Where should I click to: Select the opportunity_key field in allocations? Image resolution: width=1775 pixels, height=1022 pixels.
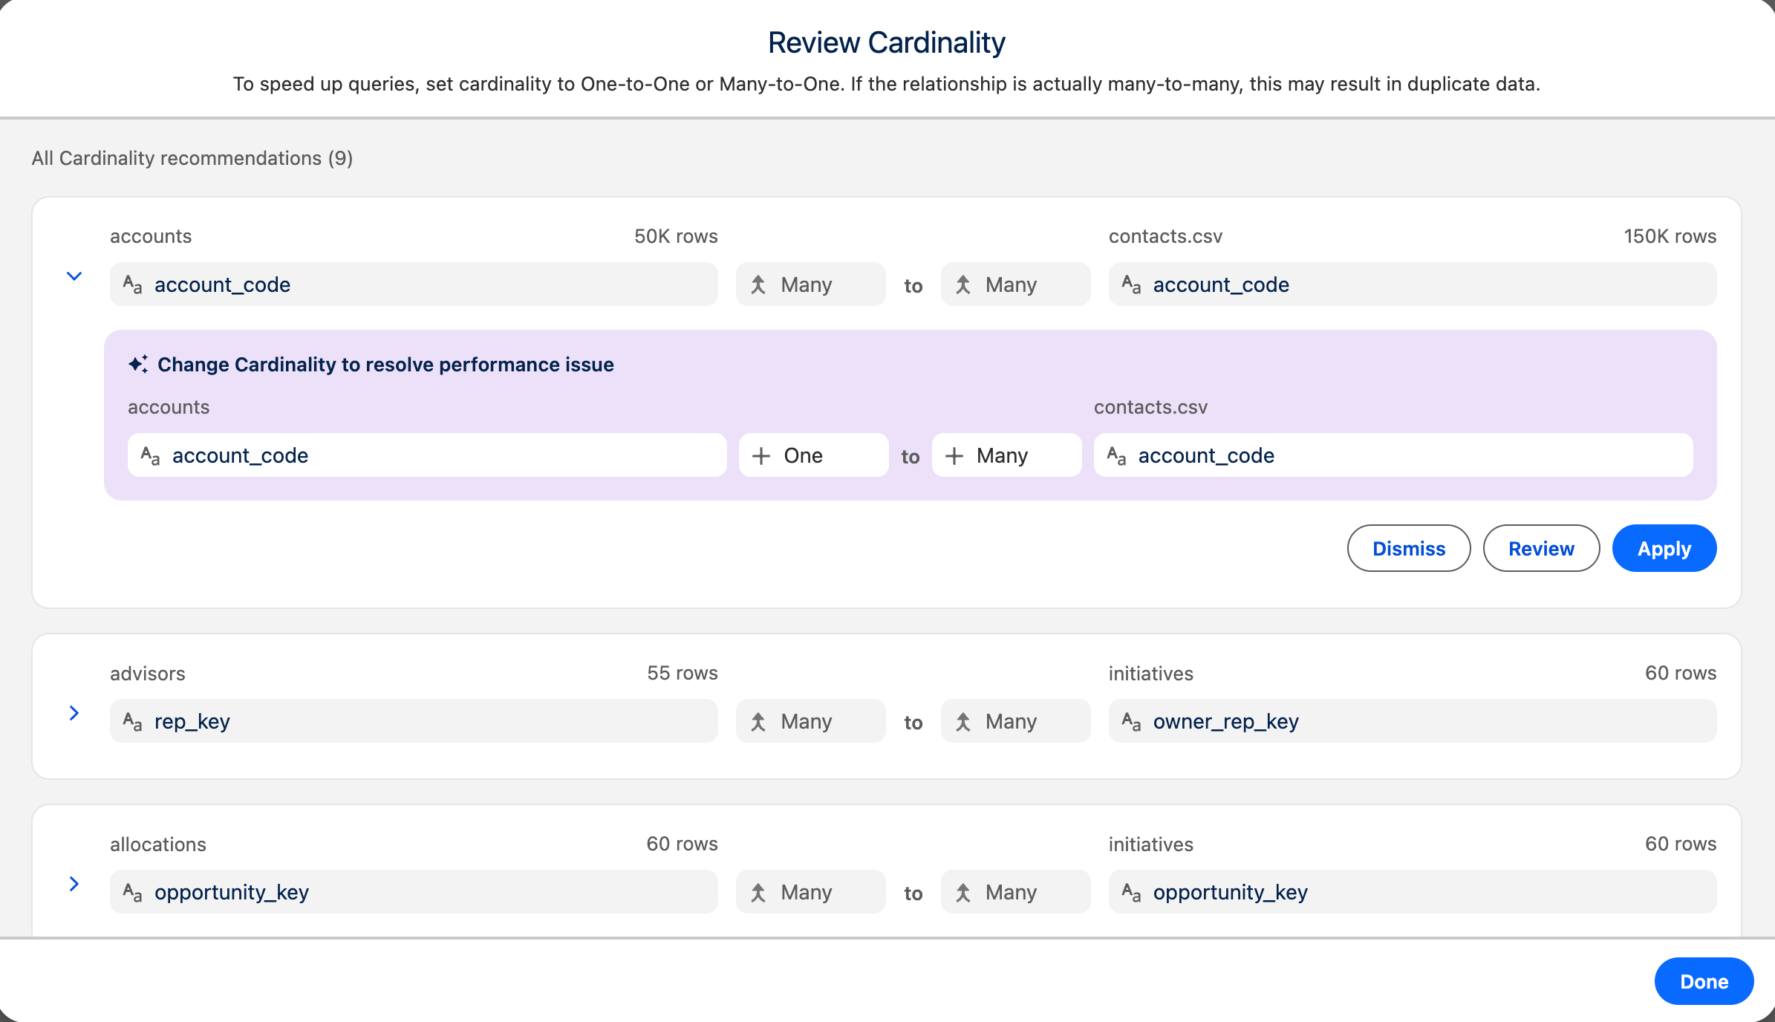point(414,891)
